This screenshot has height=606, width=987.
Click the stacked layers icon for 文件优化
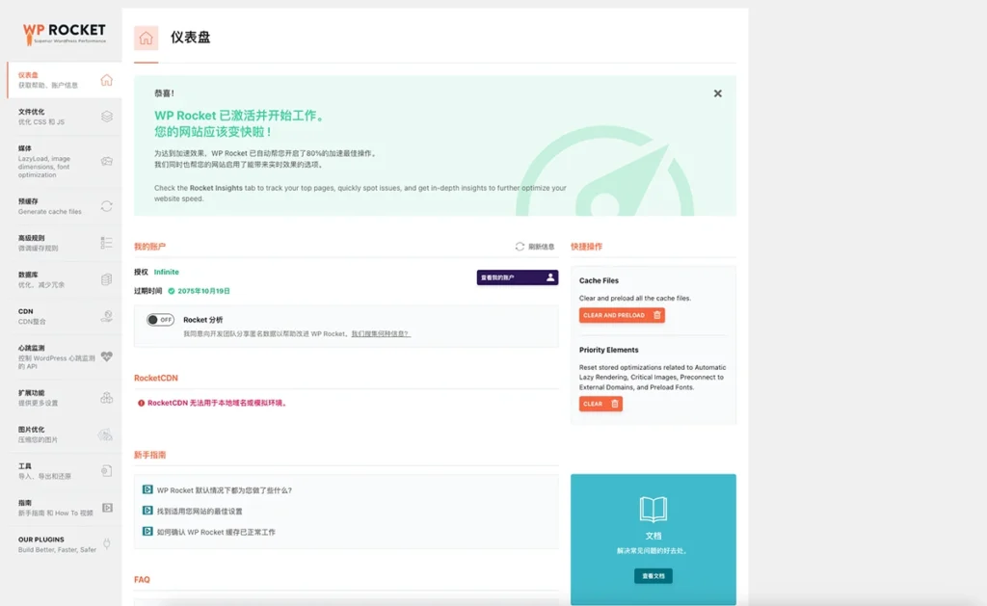pos(107,117)
